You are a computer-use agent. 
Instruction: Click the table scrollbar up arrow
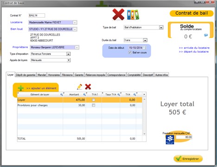coord(144,99)
